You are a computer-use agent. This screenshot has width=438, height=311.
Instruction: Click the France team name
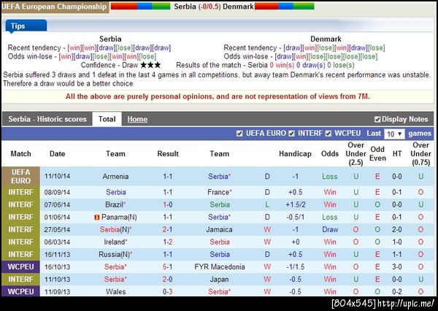220,192
